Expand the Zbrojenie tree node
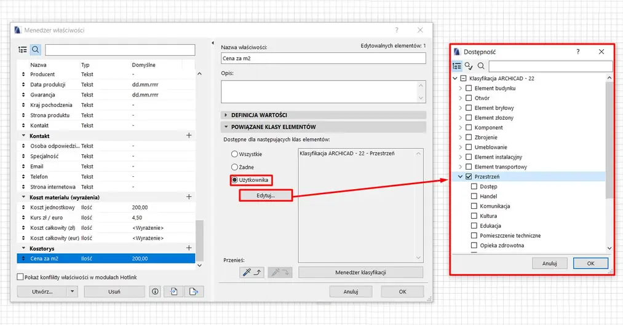623x325 pixels. pyautogui.click(x=461, y=137)
